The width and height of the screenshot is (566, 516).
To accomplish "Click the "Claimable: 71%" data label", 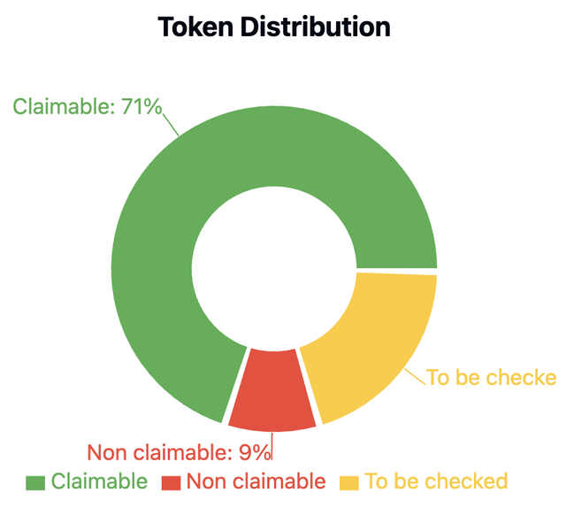I will (x=87, y=107).
